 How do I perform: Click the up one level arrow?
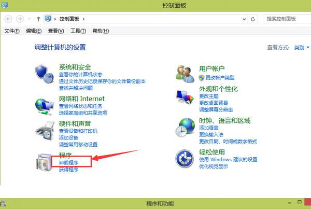point(38,19)
